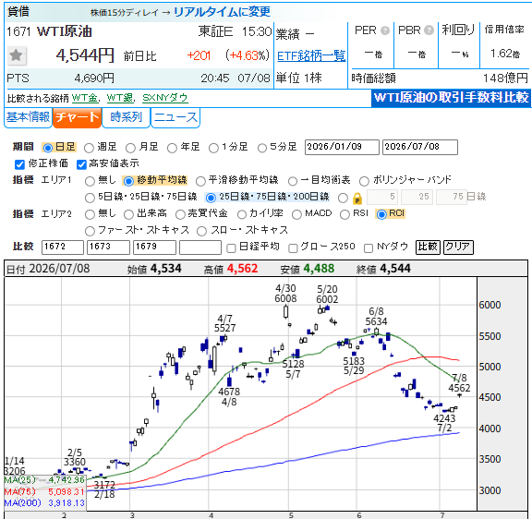532x519 pixels.
Task: Open the チャート tab
Action: point(77,117)
